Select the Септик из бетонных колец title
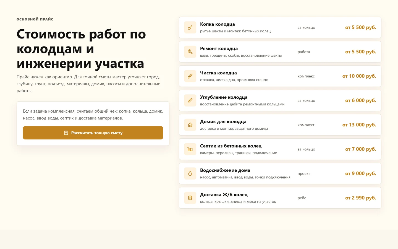 (231, 146)
